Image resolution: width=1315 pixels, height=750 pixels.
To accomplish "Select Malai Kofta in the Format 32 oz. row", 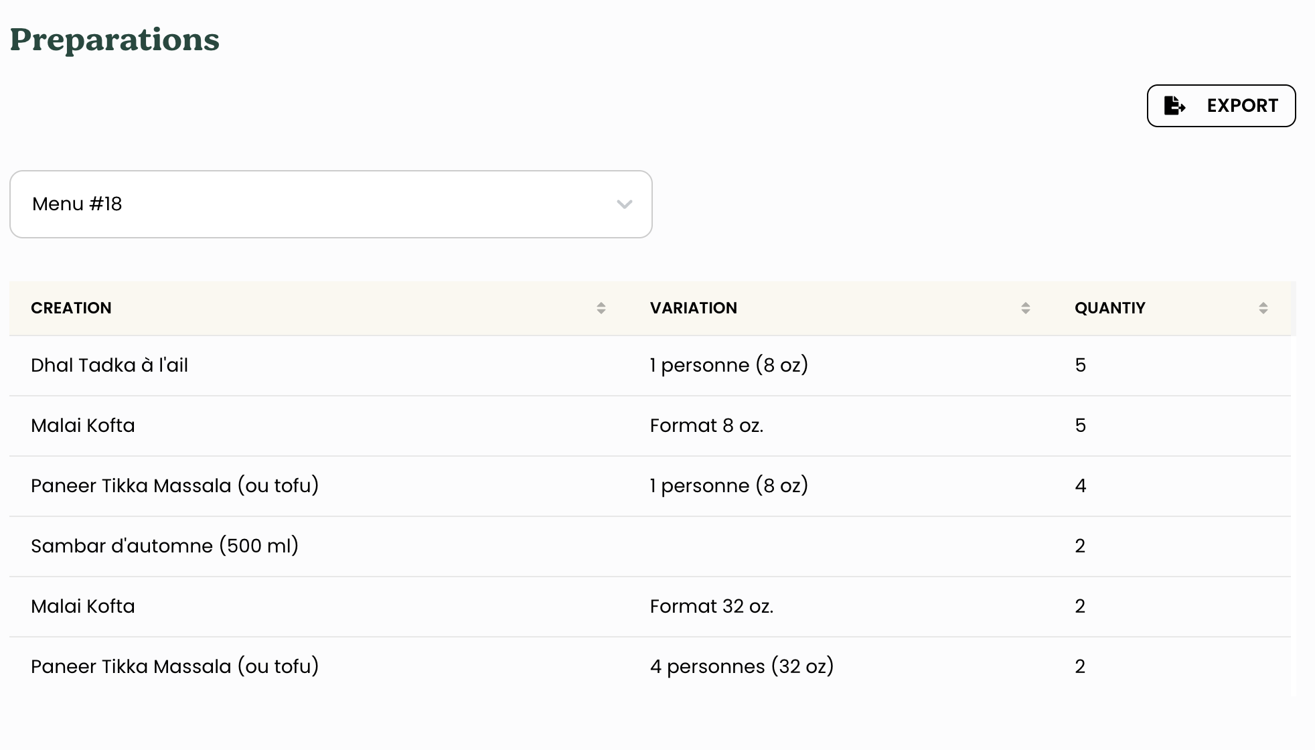I will point(83,607).
